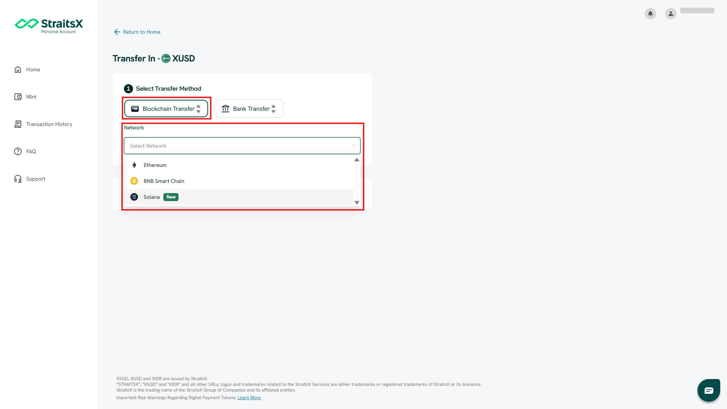Click the Support headset icon
The image size is (727, 409).
[18, 179]
